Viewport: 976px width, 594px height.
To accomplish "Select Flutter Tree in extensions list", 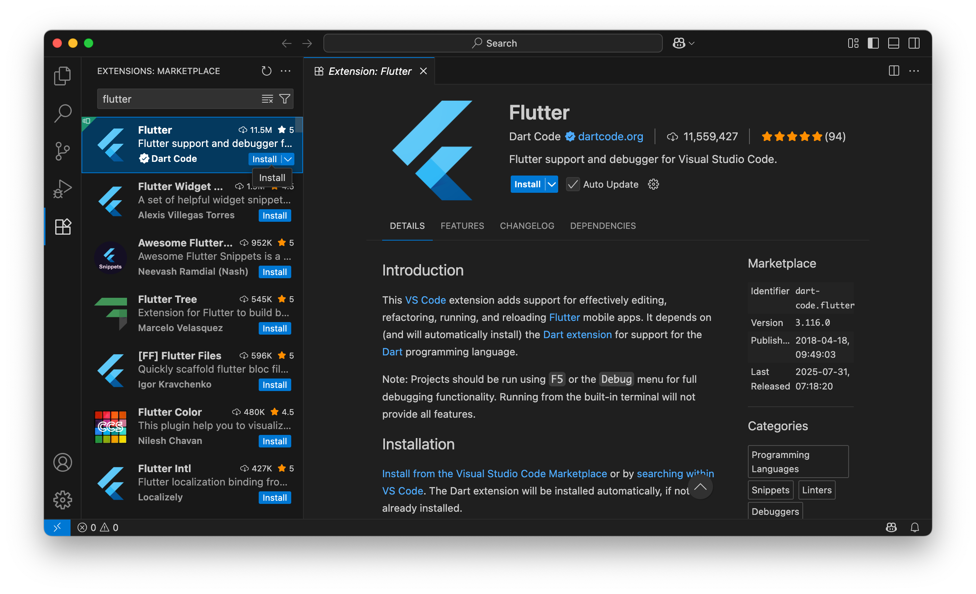I will pos(192,313).
